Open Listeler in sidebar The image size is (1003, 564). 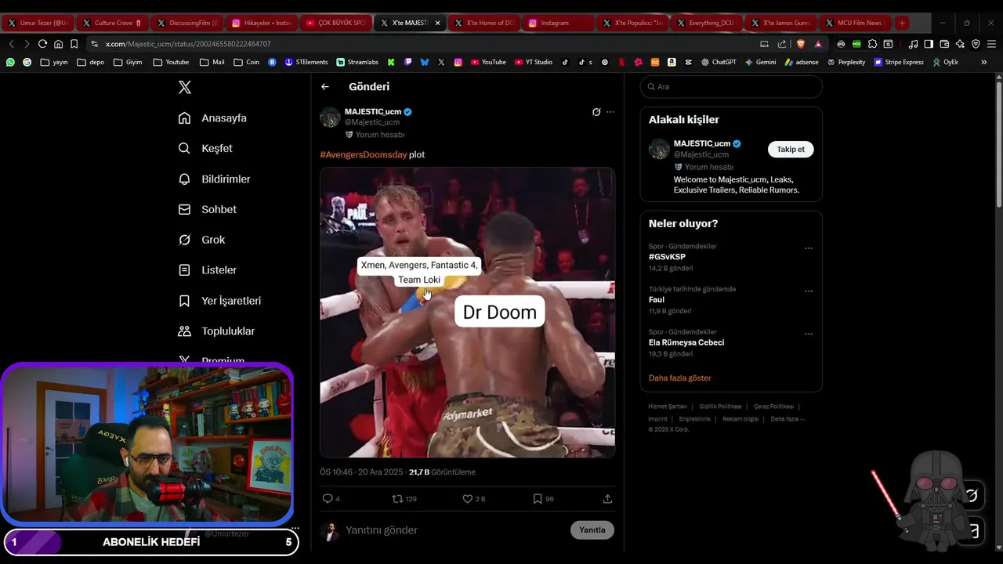coord(207,270)
